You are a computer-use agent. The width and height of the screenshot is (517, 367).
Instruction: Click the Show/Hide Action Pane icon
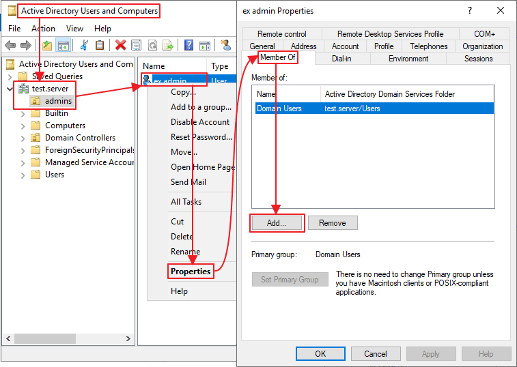click(x=205, y=45)
